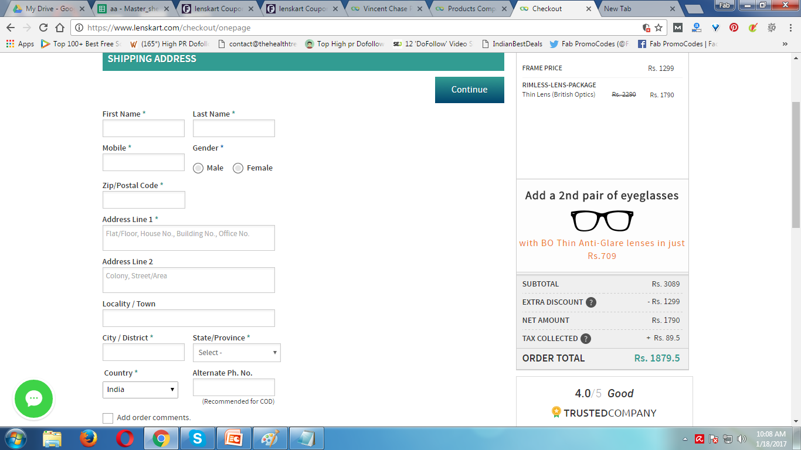Open Top 100+ Best Free bookmark
The width and height of the screenshot is (801, 450).
pos(81,44)
